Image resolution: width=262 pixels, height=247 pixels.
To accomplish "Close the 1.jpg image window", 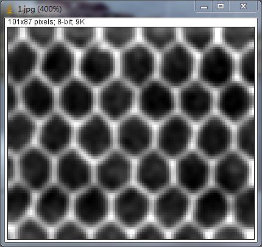I will 243,7.
